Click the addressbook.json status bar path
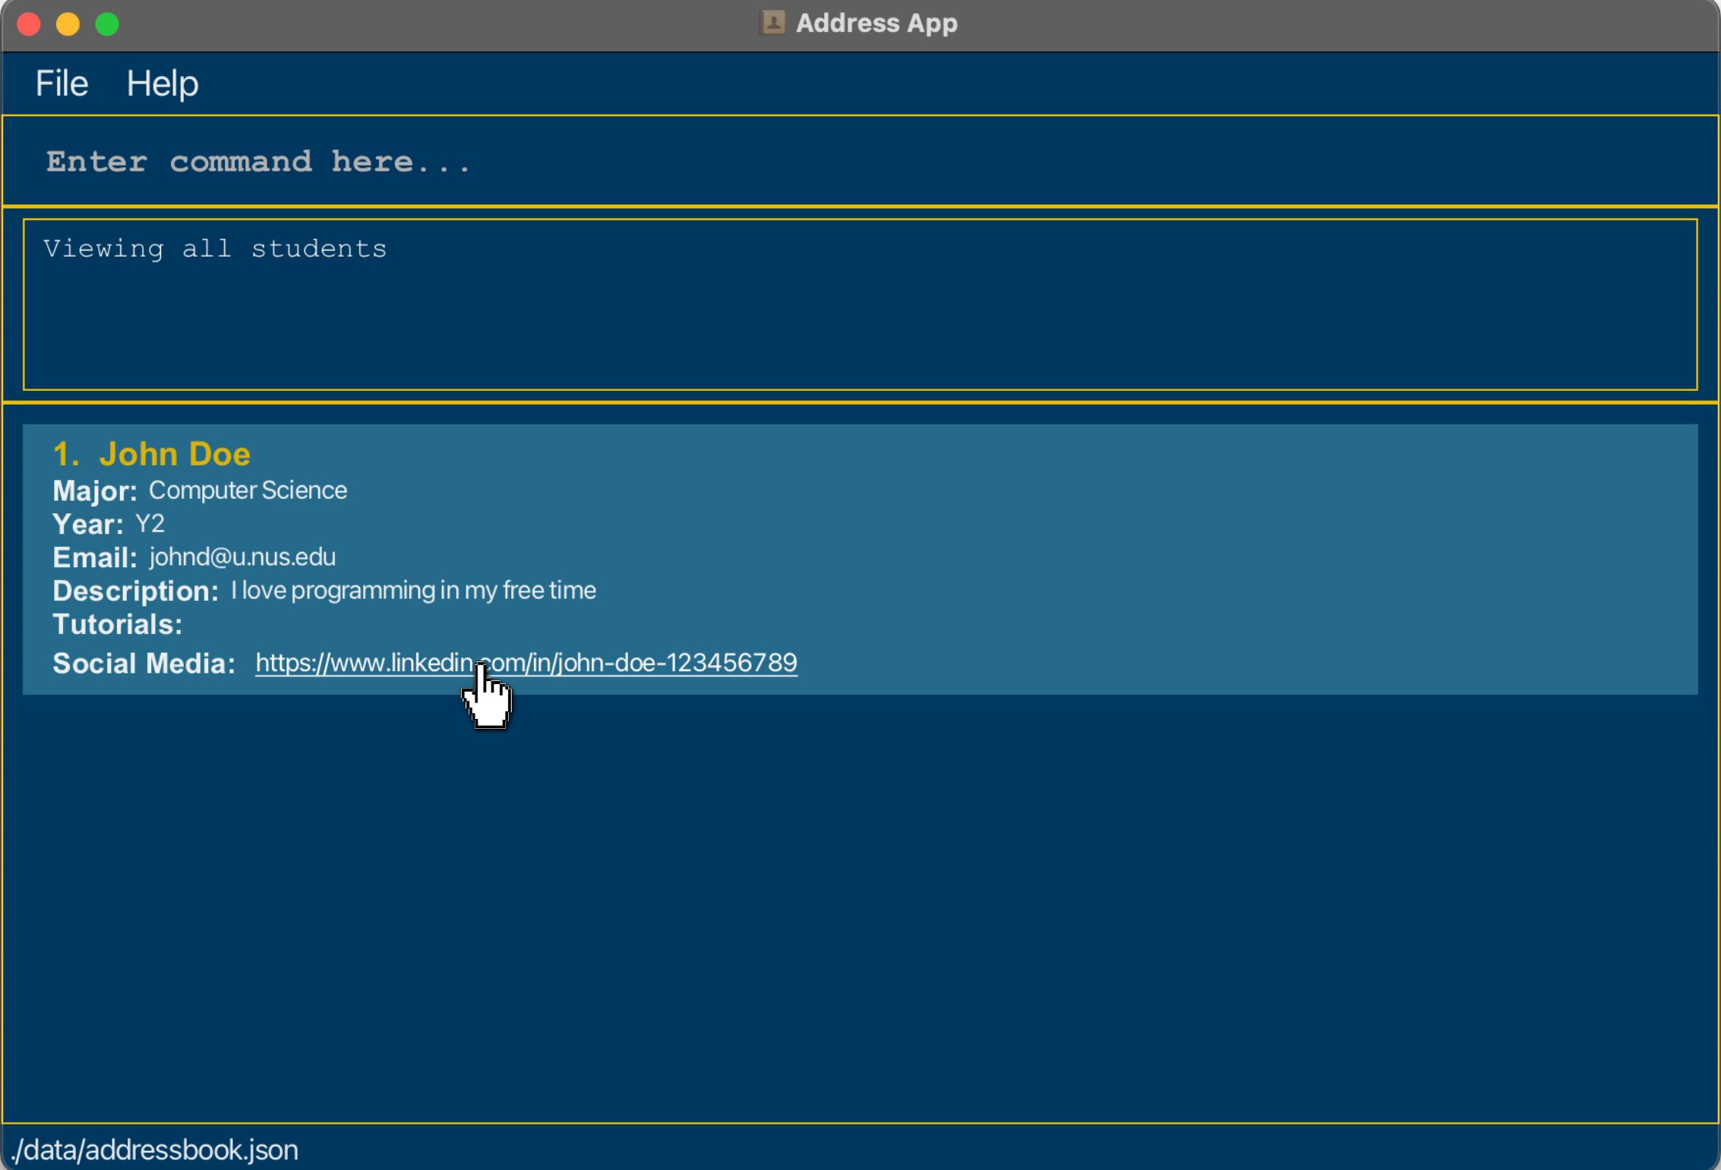This screenshot has height=1170, width=1721. coord(155,1150)
